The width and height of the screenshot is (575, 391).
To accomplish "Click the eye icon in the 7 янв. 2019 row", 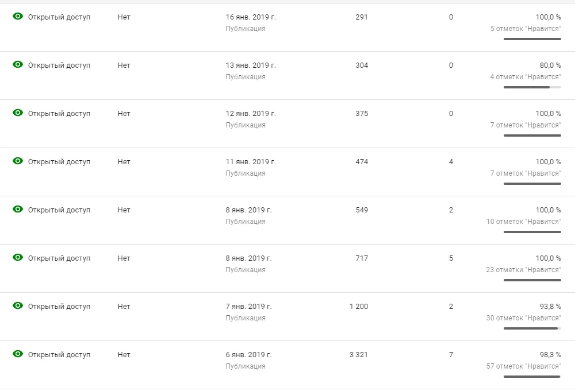I will [18, 306].
